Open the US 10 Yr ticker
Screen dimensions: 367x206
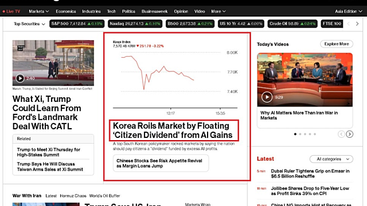click(x=241, y=23)
